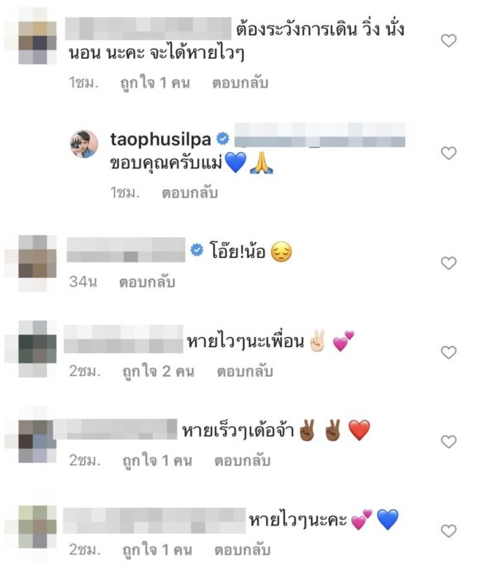
Task: Like the comment about walking and running carefully
Action: coord(449,40)
